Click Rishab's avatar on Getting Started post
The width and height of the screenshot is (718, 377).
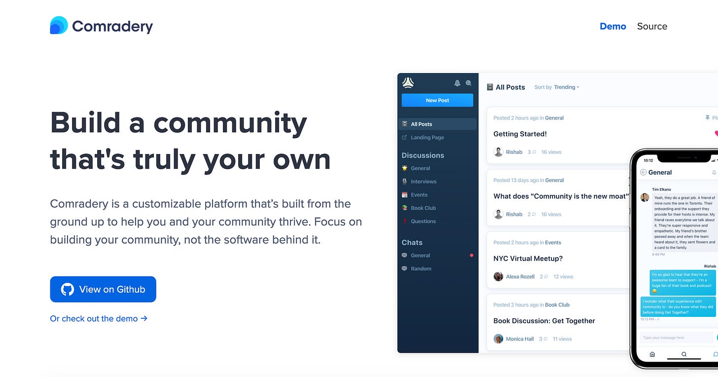click(498, 152)
